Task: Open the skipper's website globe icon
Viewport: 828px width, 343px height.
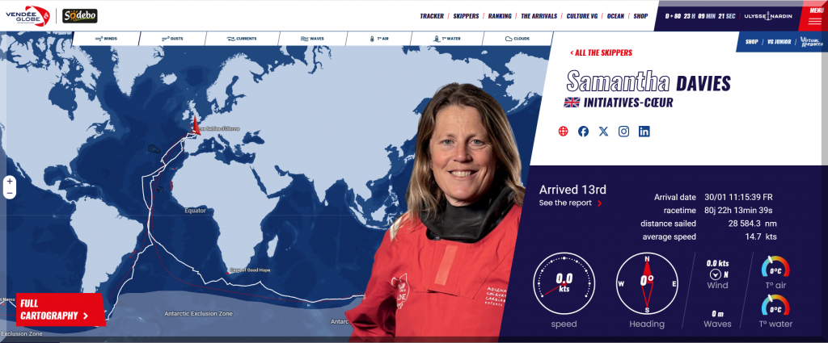Action: coord(563,132)
